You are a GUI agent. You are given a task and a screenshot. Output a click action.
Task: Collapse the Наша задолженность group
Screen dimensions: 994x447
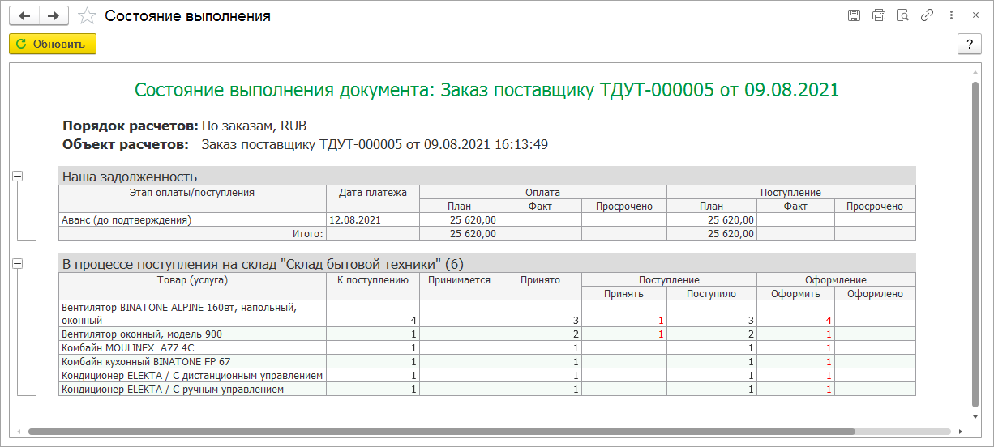18,175
